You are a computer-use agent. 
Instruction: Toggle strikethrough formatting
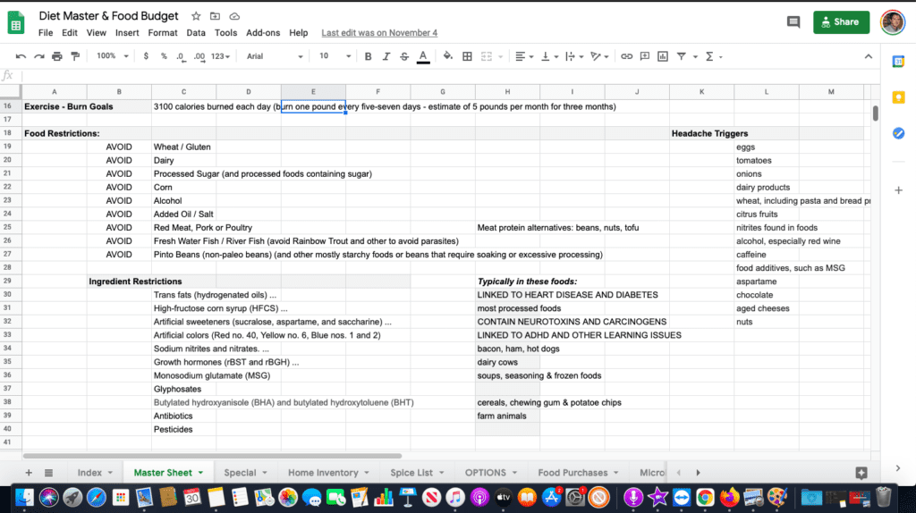tap(404, 56)
